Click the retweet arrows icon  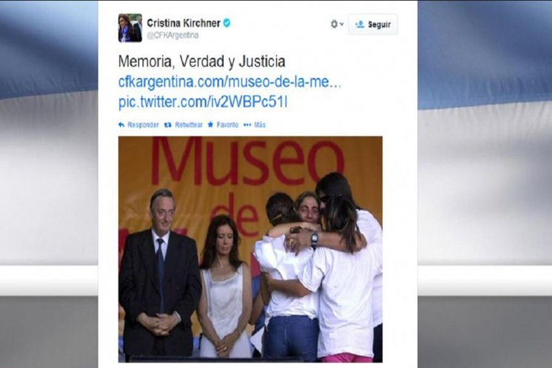pos(168,125)
